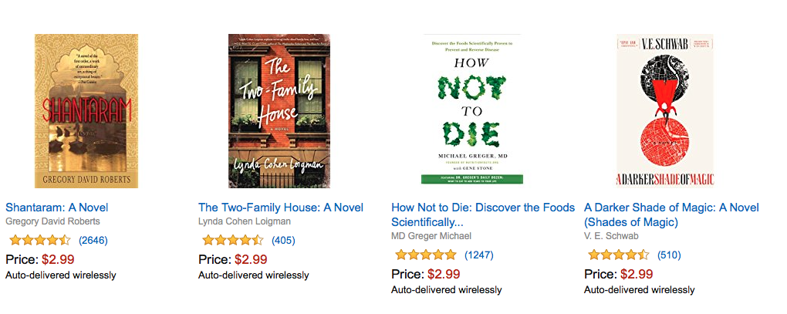Click $2.99 price of The Two-Family House
Screen dimensions: 787x314
(251, 259)
